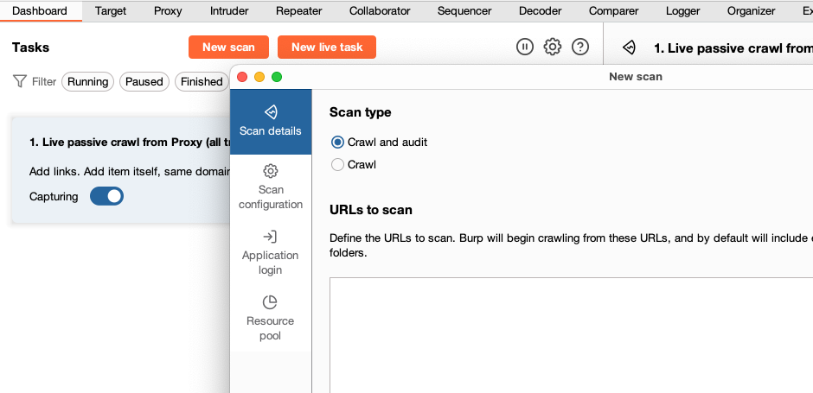Click the help question mark icon
Screen dimensions: 813x393
pyautogui.click(x=580, y=48)
